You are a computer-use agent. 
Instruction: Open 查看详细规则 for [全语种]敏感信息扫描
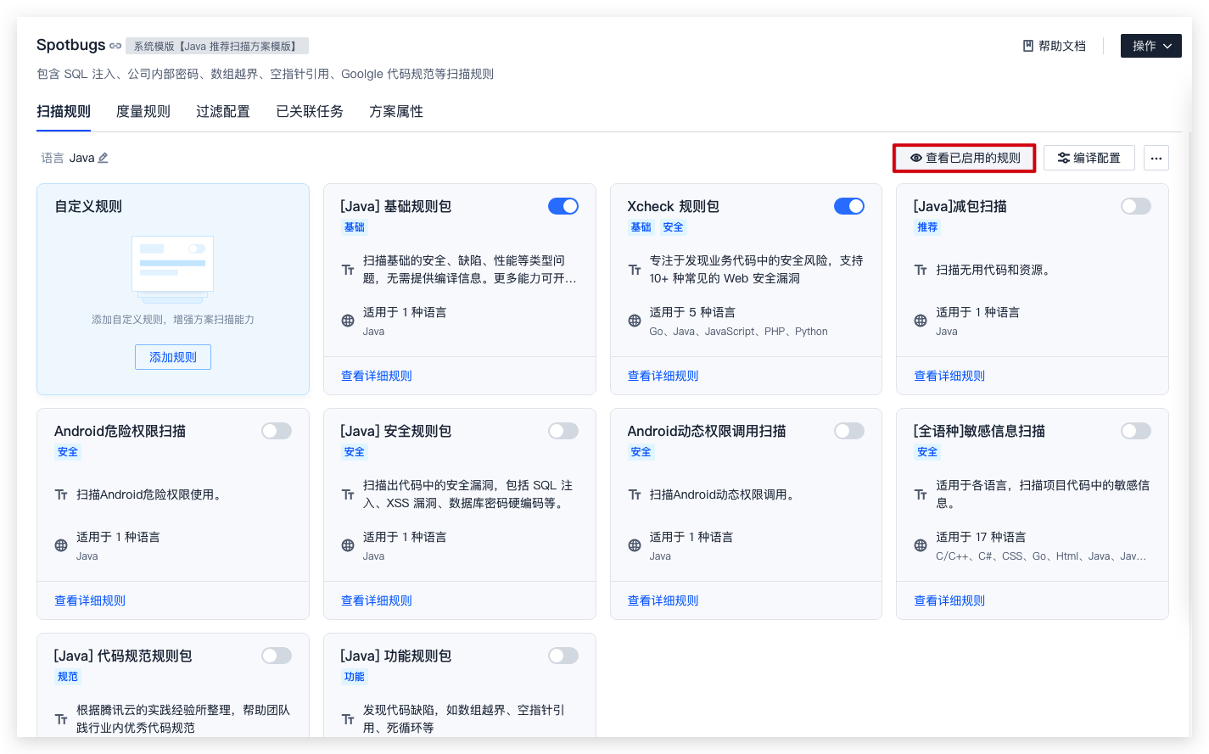tap(949, 600)
